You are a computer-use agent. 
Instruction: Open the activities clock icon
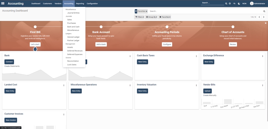pos(230,4)
